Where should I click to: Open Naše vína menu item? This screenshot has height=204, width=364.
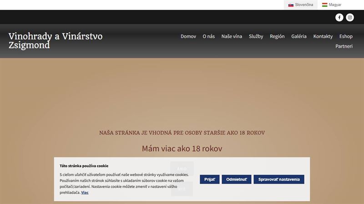(x=232, y=36)
